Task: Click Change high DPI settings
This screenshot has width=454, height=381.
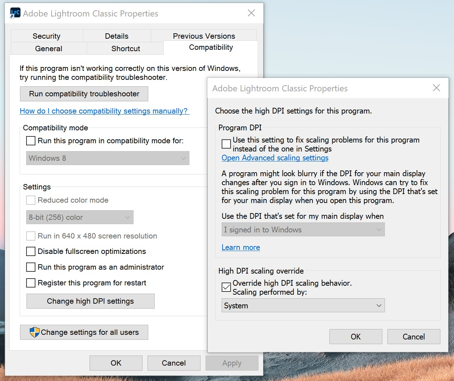Action: click(90, 301)
